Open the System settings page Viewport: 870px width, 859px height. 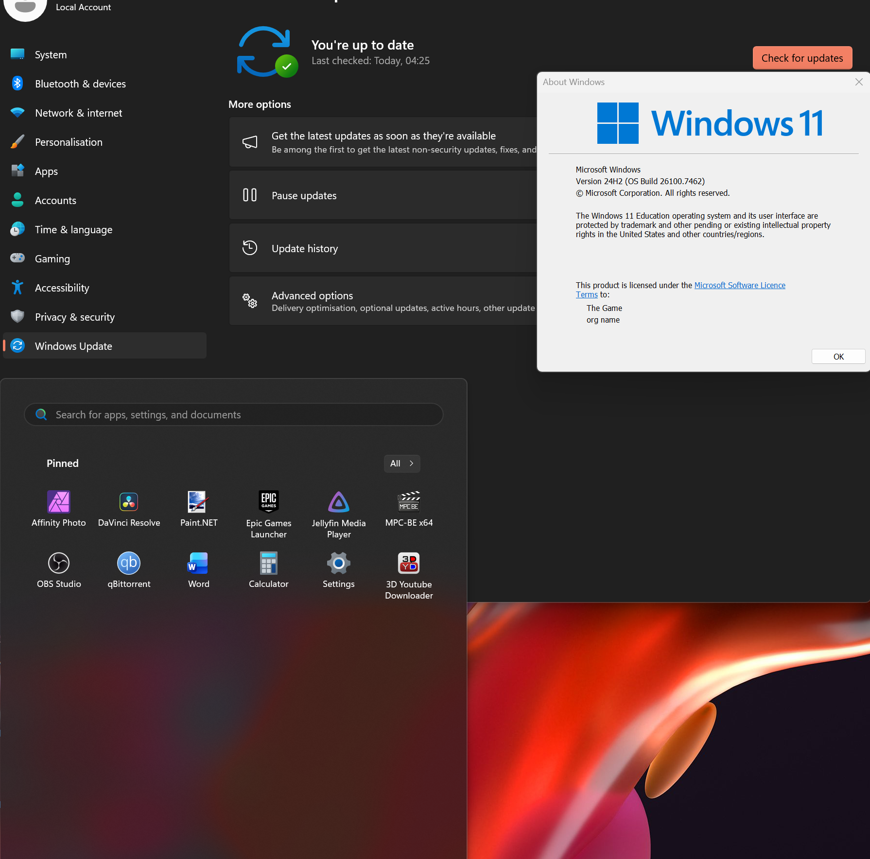click(x=104, y=54)
